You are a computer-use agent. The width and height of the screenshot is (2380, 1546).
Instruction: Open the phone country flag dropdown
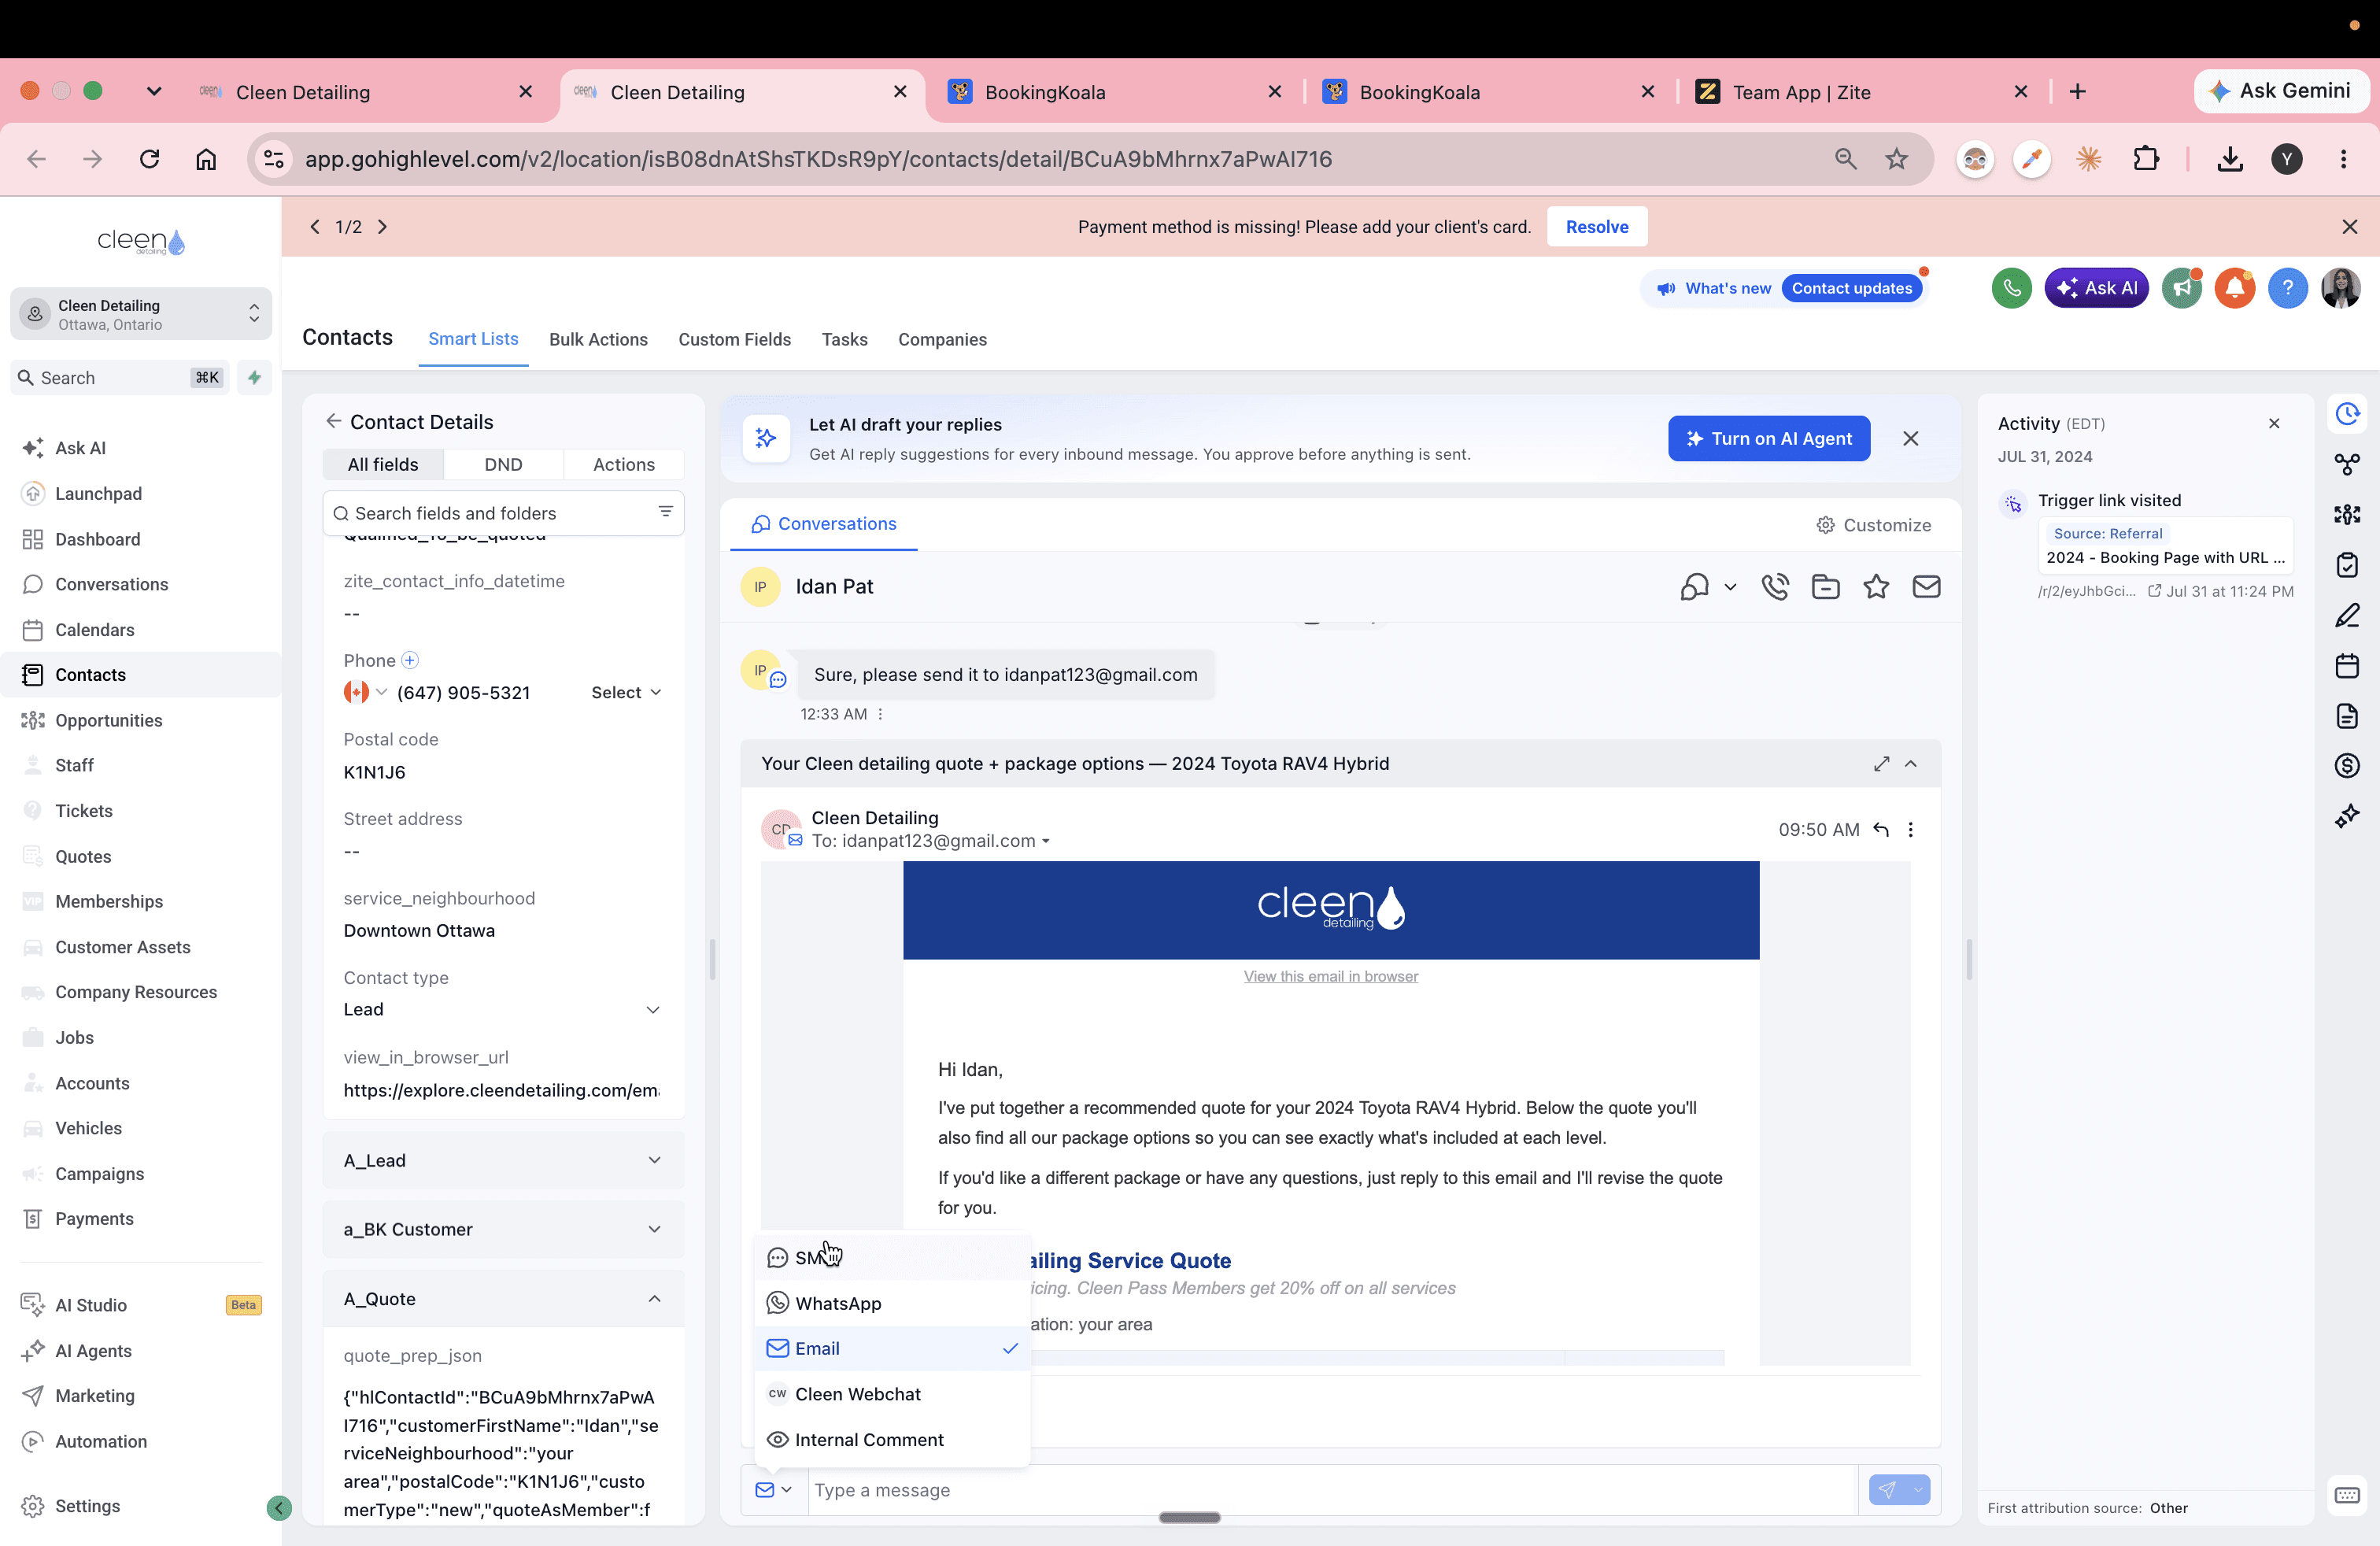[x=365, y=692]
